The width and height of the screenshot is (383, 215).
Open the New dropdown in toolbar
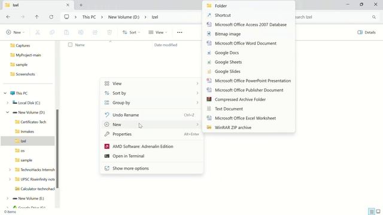[x=16, y=32]
